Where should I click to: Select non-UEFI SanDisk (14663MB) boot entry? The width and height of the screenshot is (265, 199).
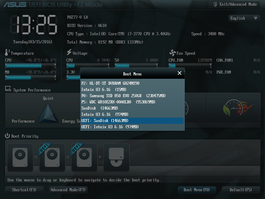[x=132, y=108]
